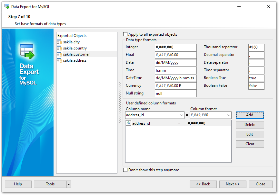Click the sakila.city table icon
This screenshot has height=195, width=279.
click(59, 42)
